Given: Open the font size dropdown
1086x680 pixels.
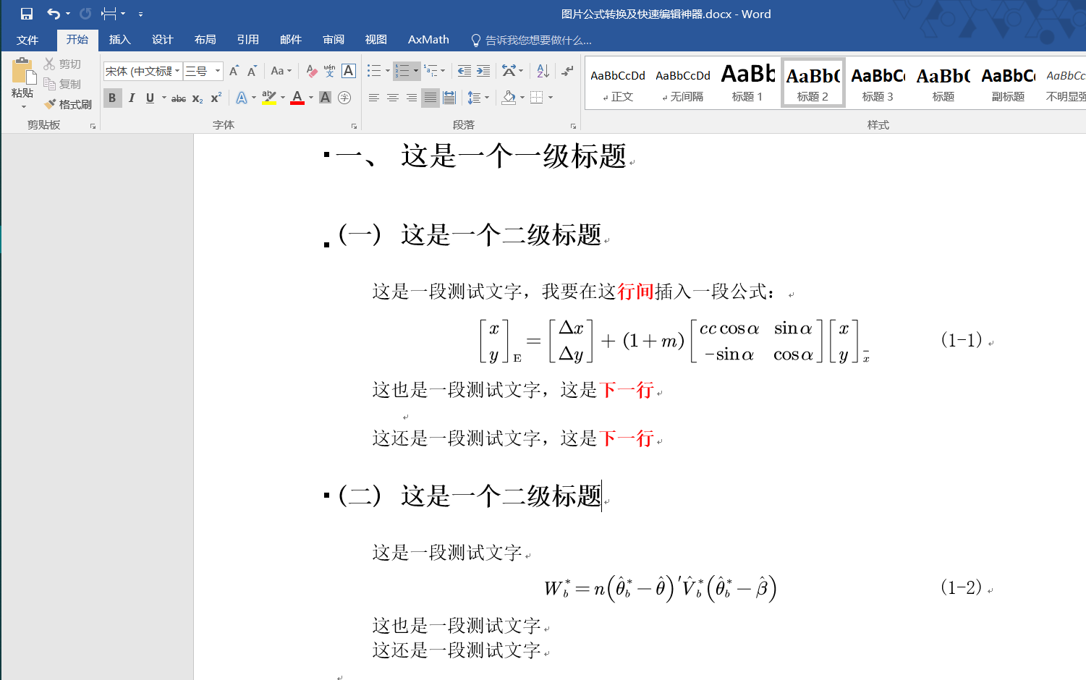Looking at the screenshot, I should coord(217,71).
